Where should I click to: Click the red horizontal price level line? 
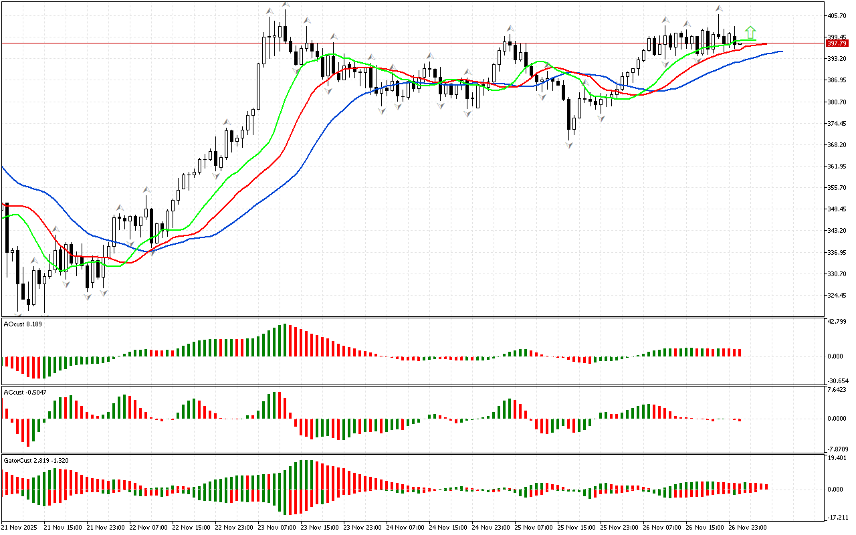pos(401,43)
